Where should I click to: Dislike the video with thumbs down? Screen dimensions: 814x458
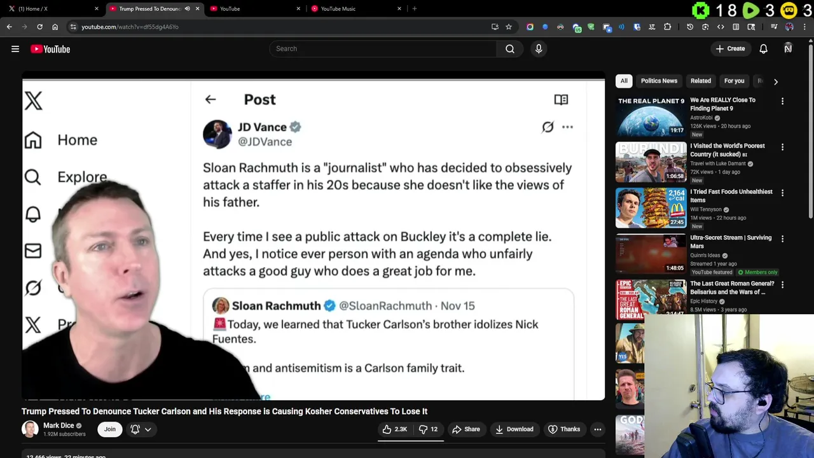click(428, 429)
